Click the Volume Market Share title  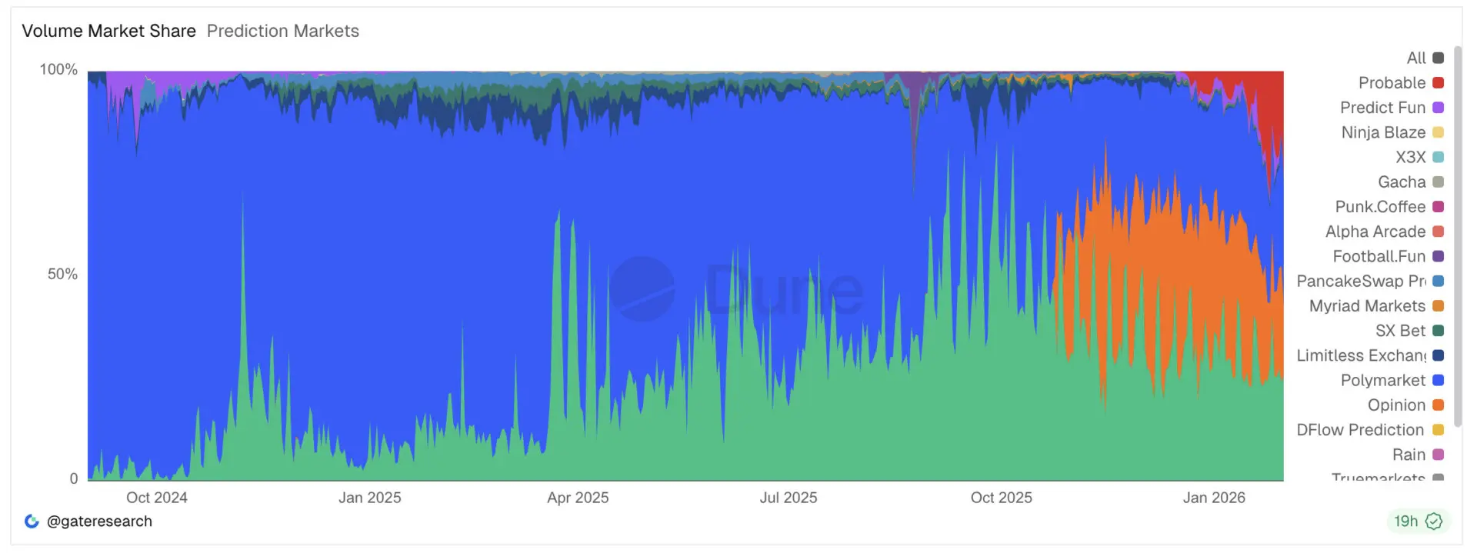coord(108,31)
